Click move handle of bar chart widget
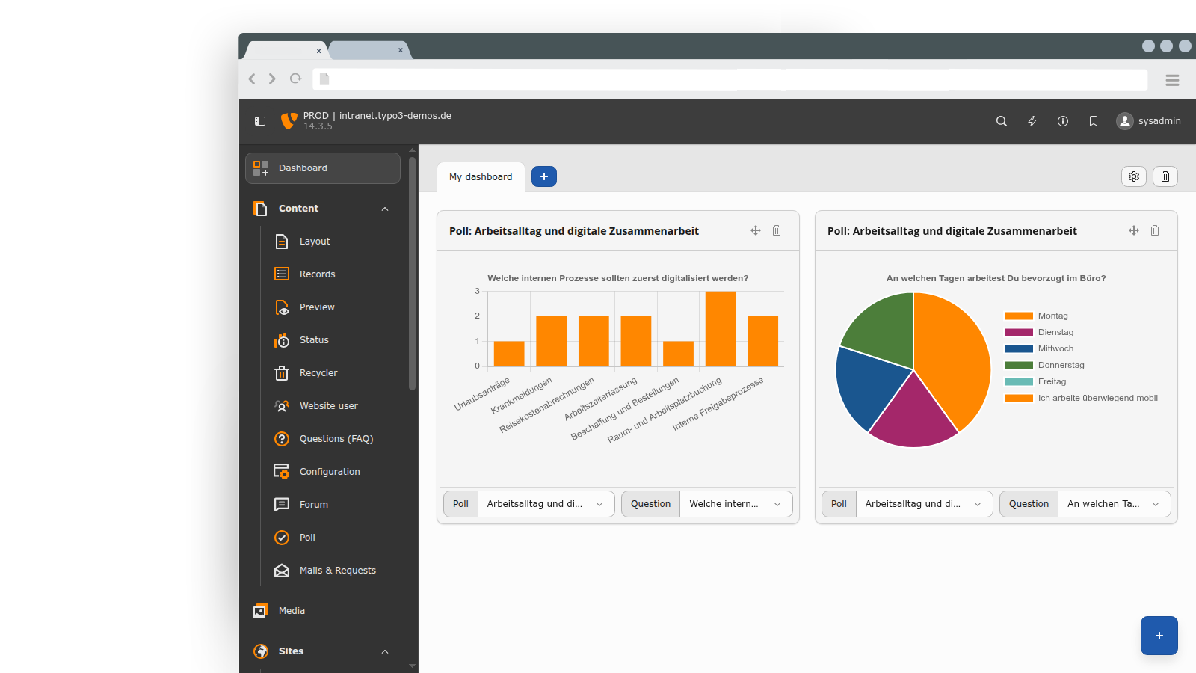The image size is (1196, 673). [x=756, y=230]
